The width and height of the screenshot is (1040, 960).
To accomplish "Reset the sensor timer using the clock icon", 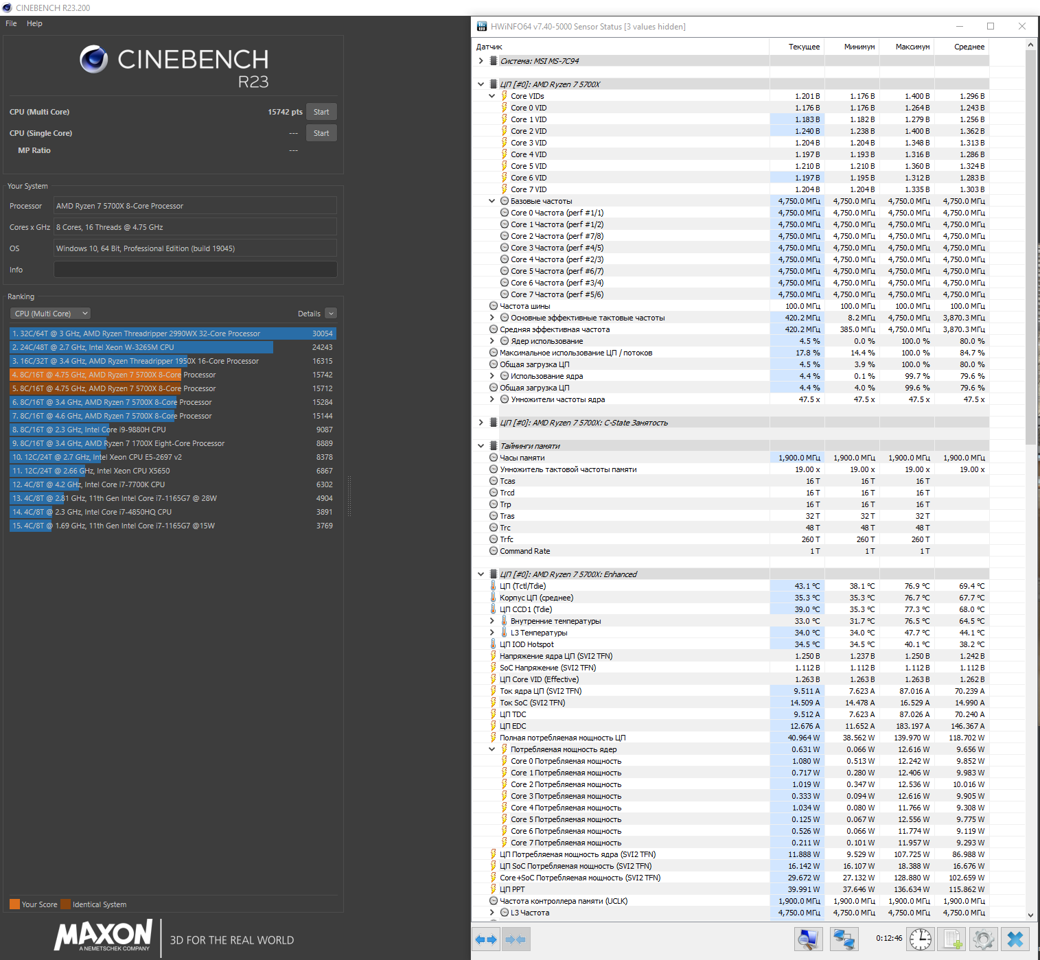I will click(921, 939).
